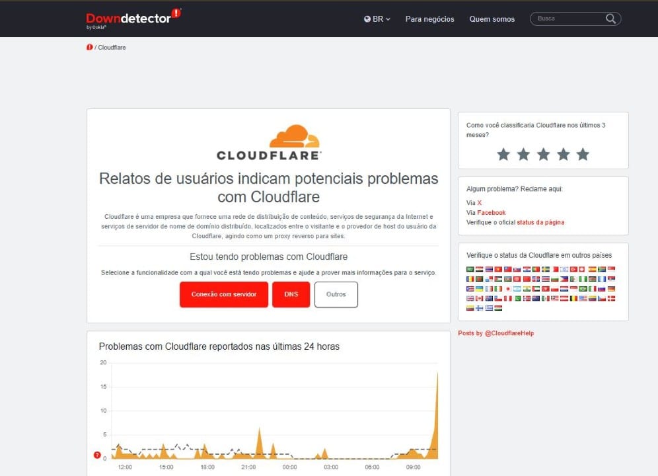Viewport: 658px width, 476px height.
Task: Open the Downdetector home logo
Action: point(133,19)
